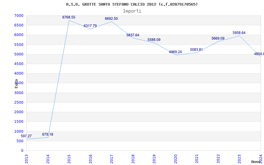
Task: Click the x-axis year 2021
Action: coord(197,159)
